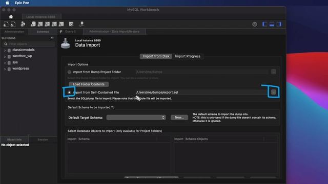Refresh the SCHEMAS list icon
Viewport: 328px width, 184px height.
tap(52, 38)
